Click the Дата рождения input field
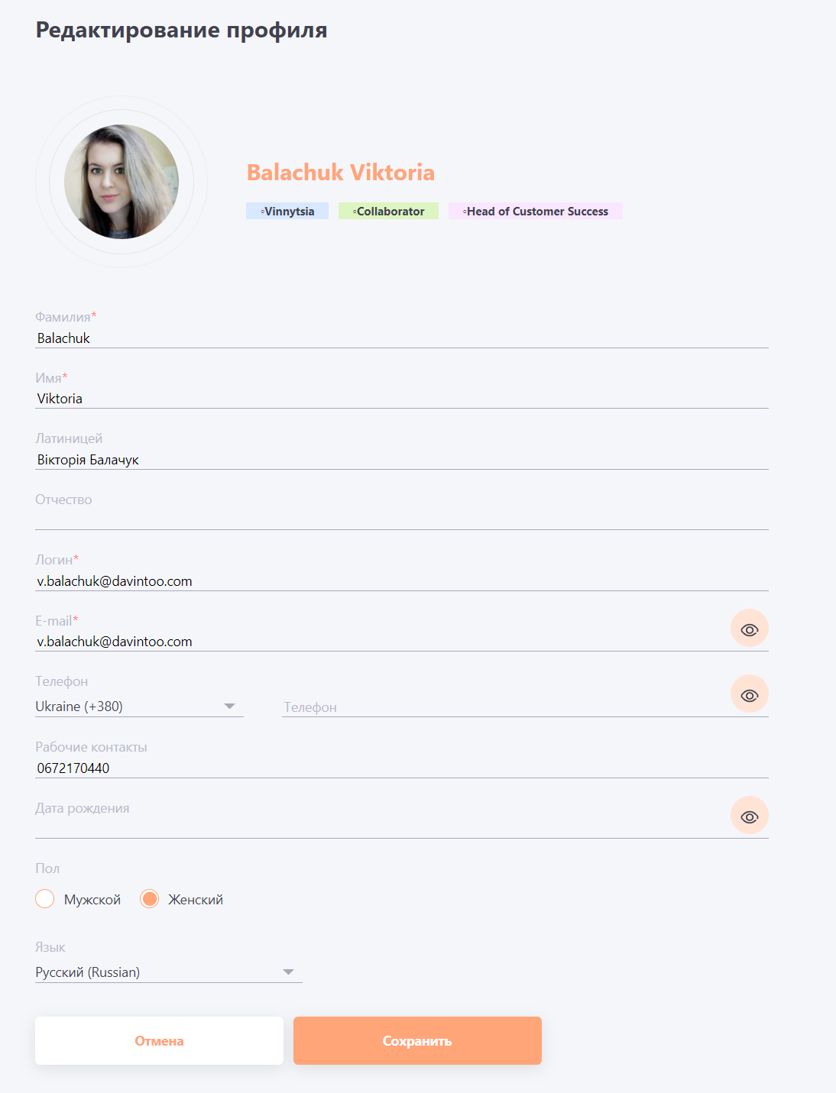This screenshot has height=1093, width=836. [x=382, y=828]
